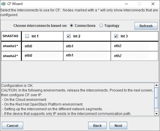The image size is (160, 131).
Task: Select the Topology radio button
Action: point(101,25)
